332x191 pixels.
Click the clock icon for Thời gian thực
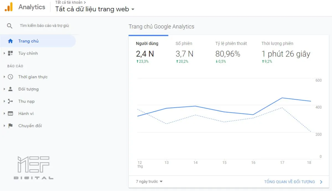[x=11, y=77]
